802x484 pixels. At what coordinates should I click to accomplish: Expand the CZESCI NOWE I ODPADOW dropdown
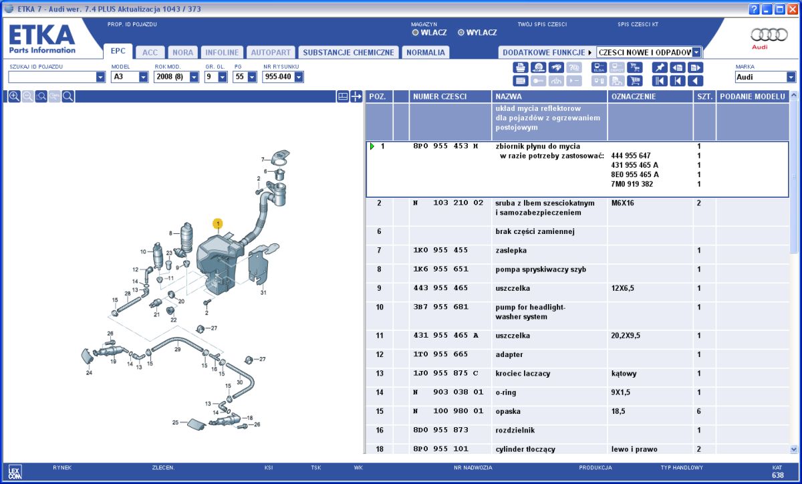(x=697, y=52)
